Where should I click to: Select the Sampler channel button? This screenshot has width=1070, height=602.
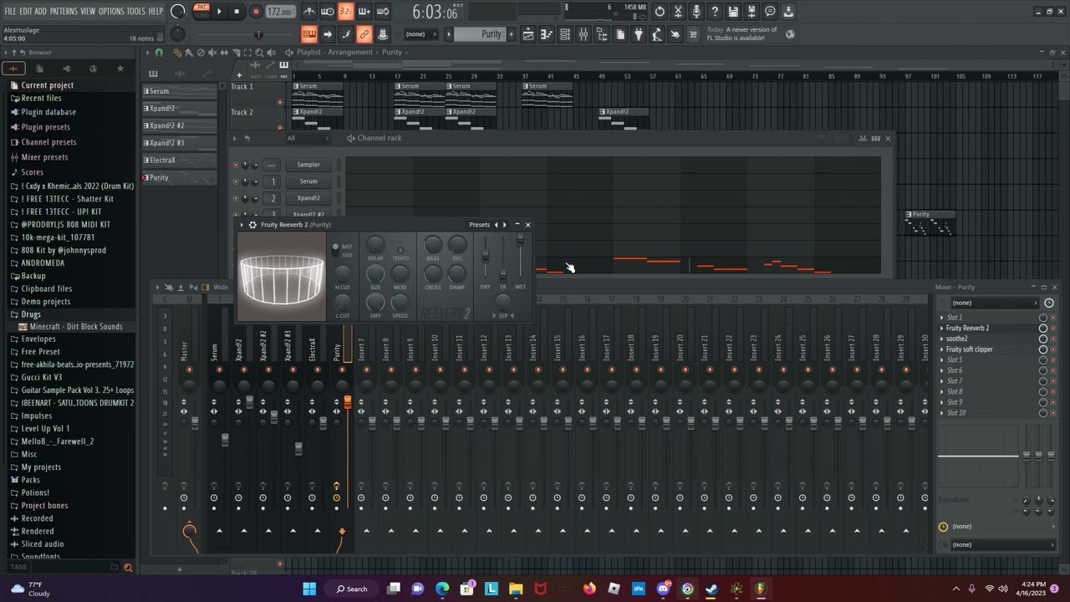coord(308,165)
